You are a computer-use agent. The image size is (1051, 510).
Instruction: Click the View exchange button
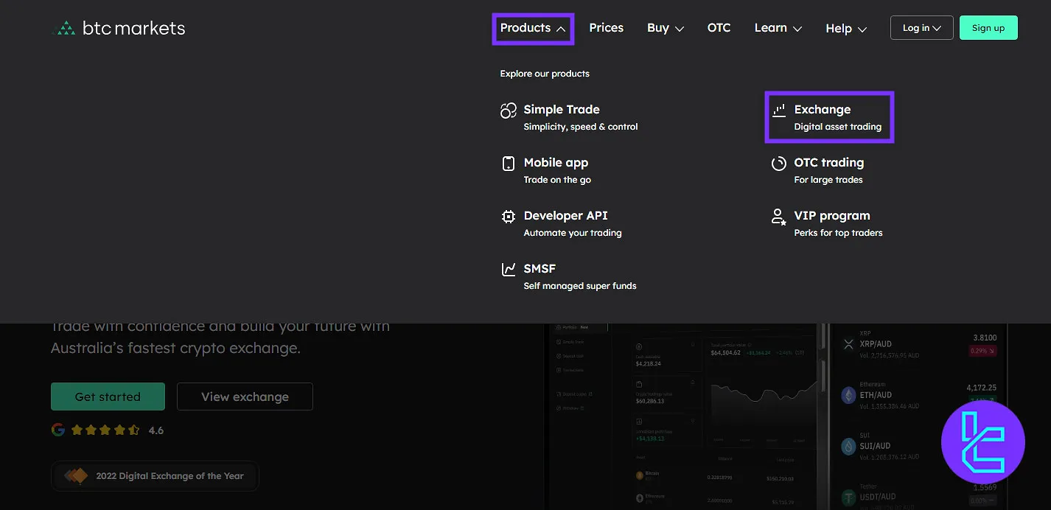[x=245, y=397]
